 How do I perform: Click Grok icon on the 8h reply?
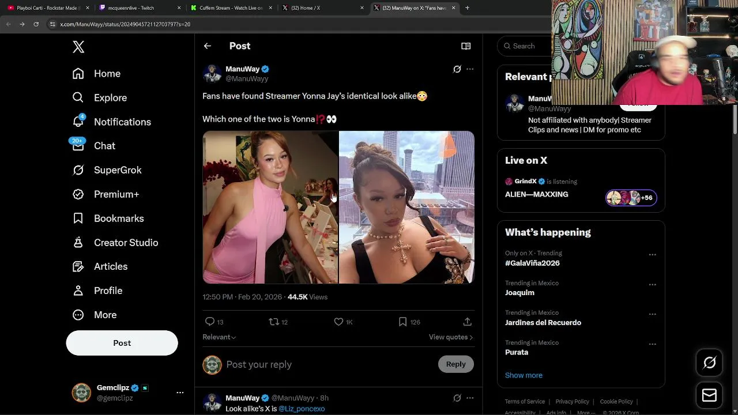click(457, 398)
